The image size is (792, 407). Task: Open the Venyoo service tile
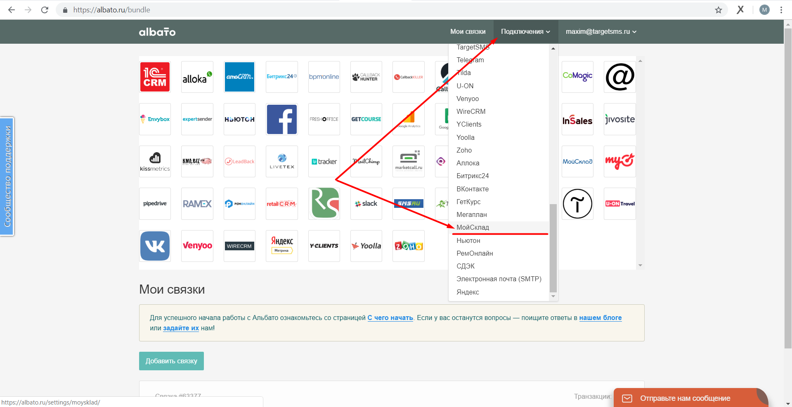click(197, 246)
